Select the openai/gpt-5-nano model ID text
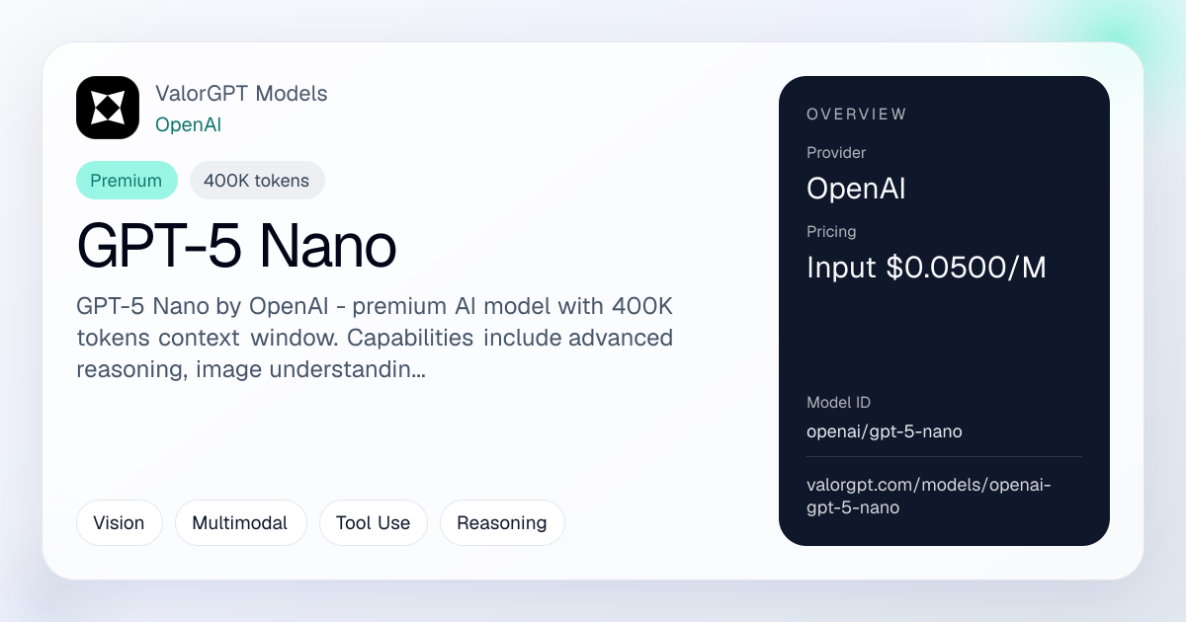This screenshot has height=622, width=1186. [x=885, y=431]
